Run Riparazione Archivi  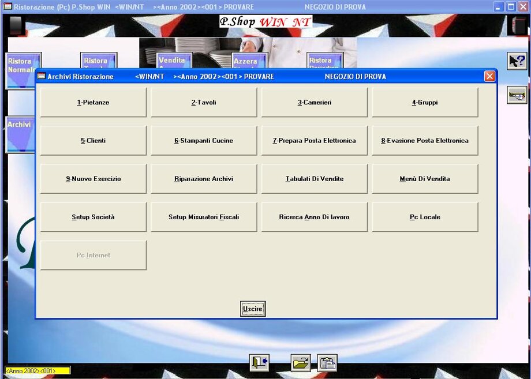pos(204,179)
